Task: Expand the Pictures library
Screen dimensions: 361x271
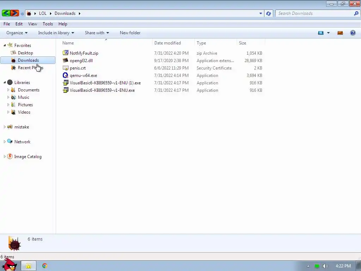Action: click(x=8, y=104)
